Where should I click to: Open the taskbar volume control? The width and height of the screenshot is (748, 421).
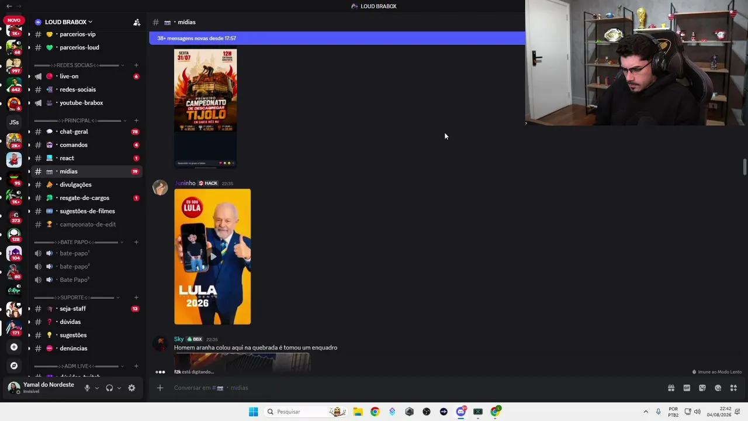697,412
